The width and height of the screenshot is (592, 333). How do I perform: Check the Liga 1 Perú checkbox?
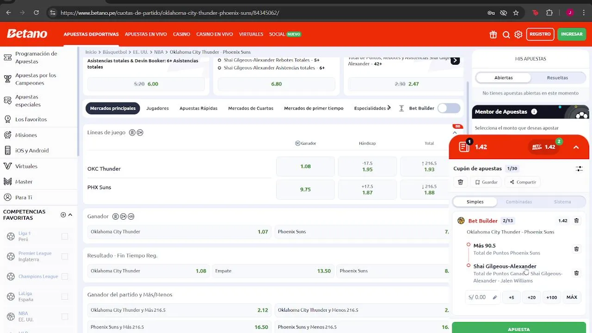[x=65, y=236]
